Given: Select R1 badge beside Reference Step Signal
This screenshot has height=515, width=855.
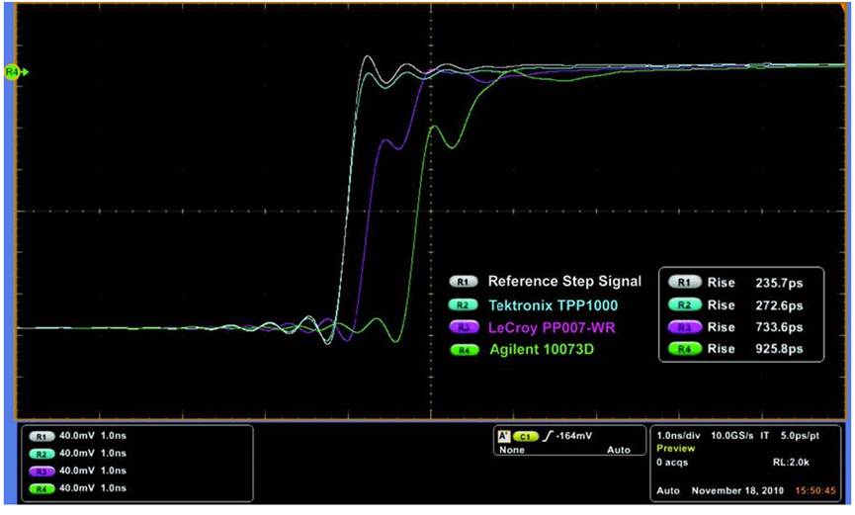Looking at the screenshot, I should click(464, 282).
